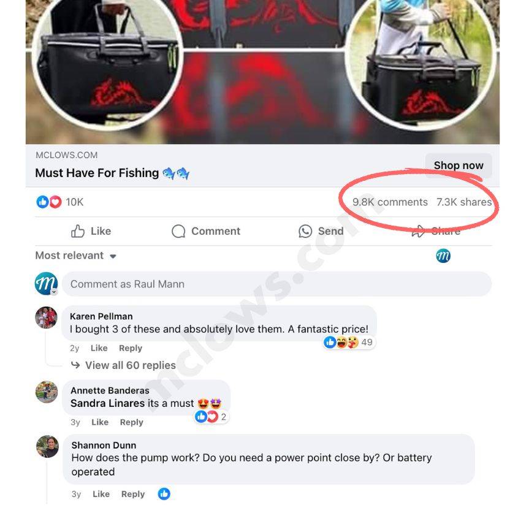Image resolution: width=521 pixels, height=521 pixels.
Task: Open the 7.3K shares link
Action: (464, 202)
